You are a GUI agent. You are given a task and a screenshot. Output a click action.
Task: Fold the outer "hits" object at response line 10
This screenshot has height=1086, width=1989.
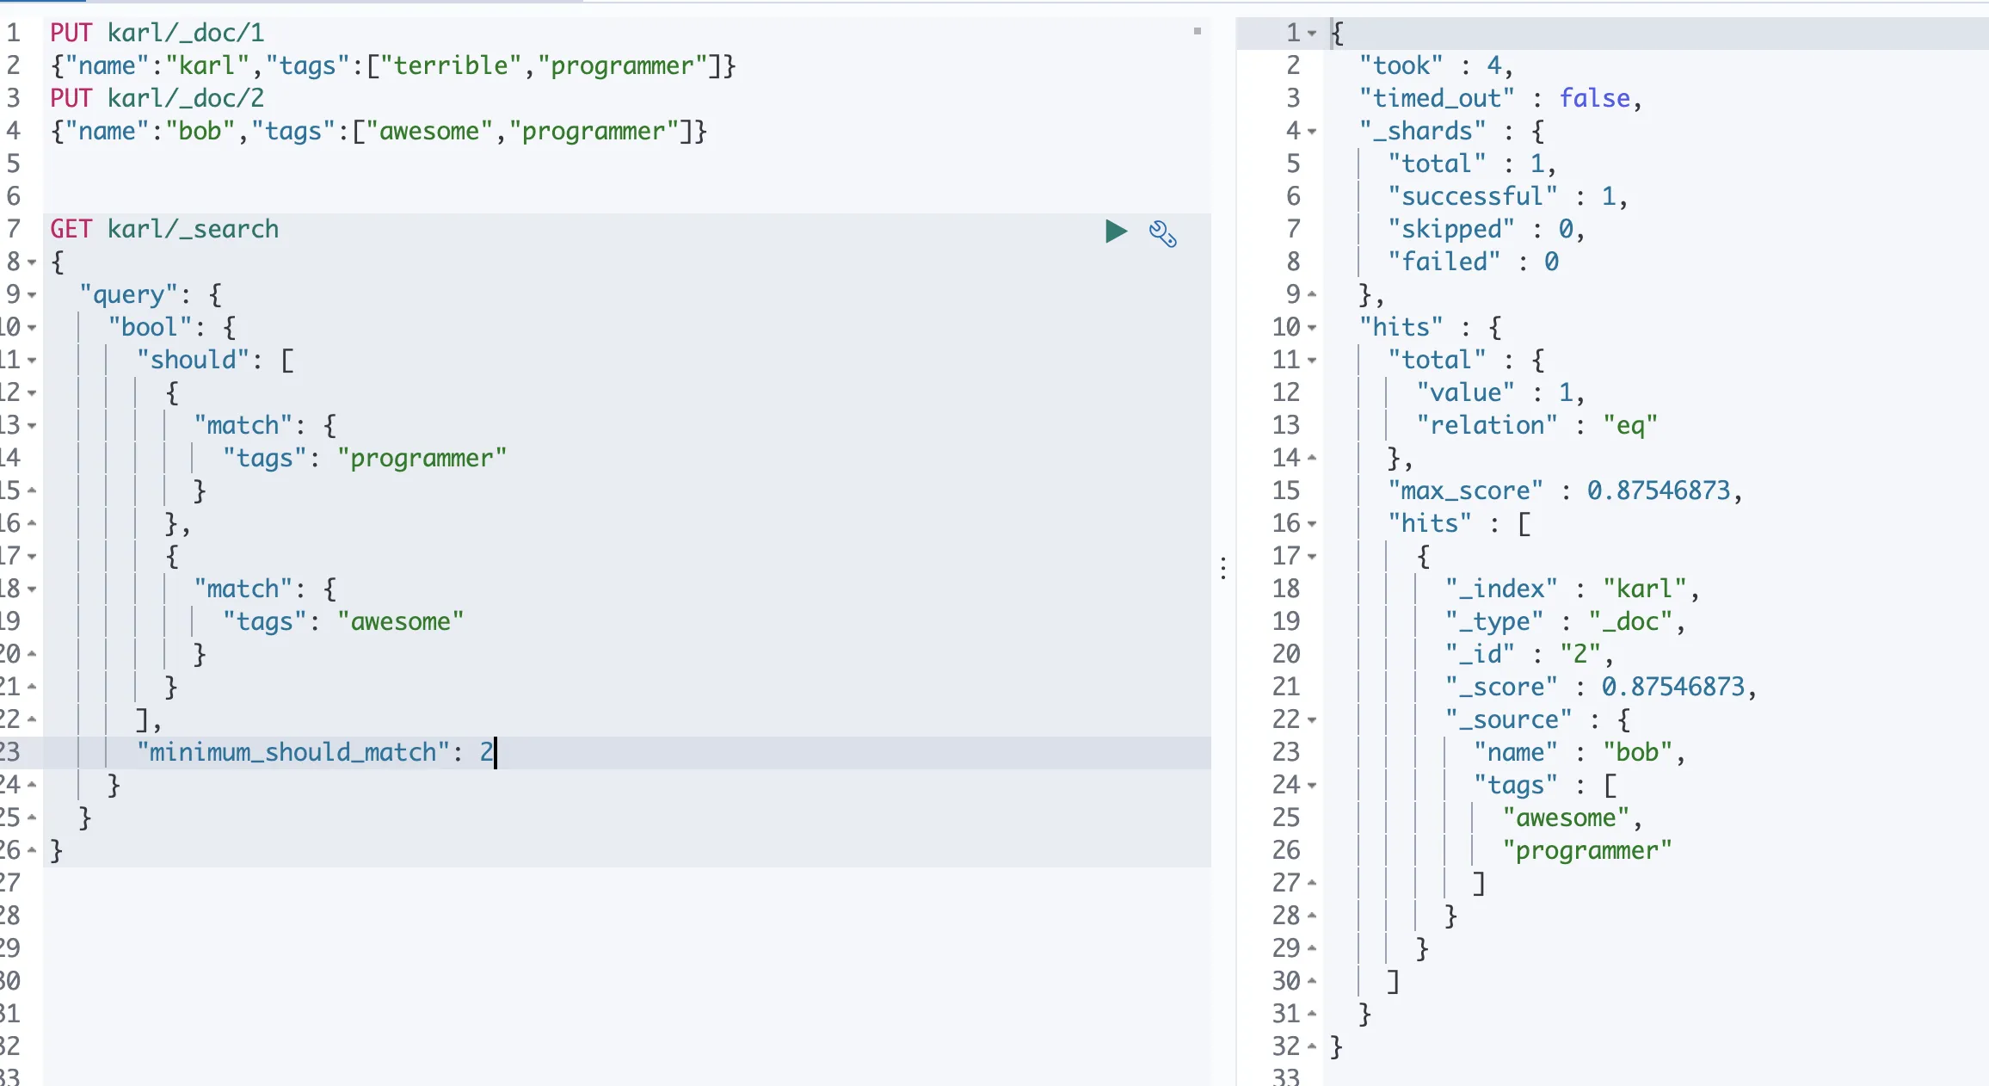tap(1312, 328)
